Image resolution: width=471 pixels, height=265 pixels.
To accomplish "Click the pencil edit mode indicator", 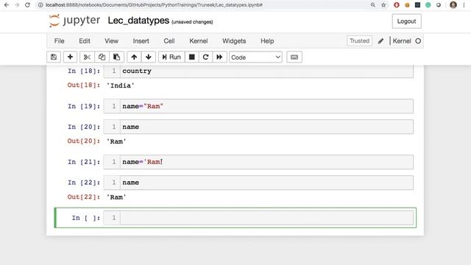I will tap(380, 41).
